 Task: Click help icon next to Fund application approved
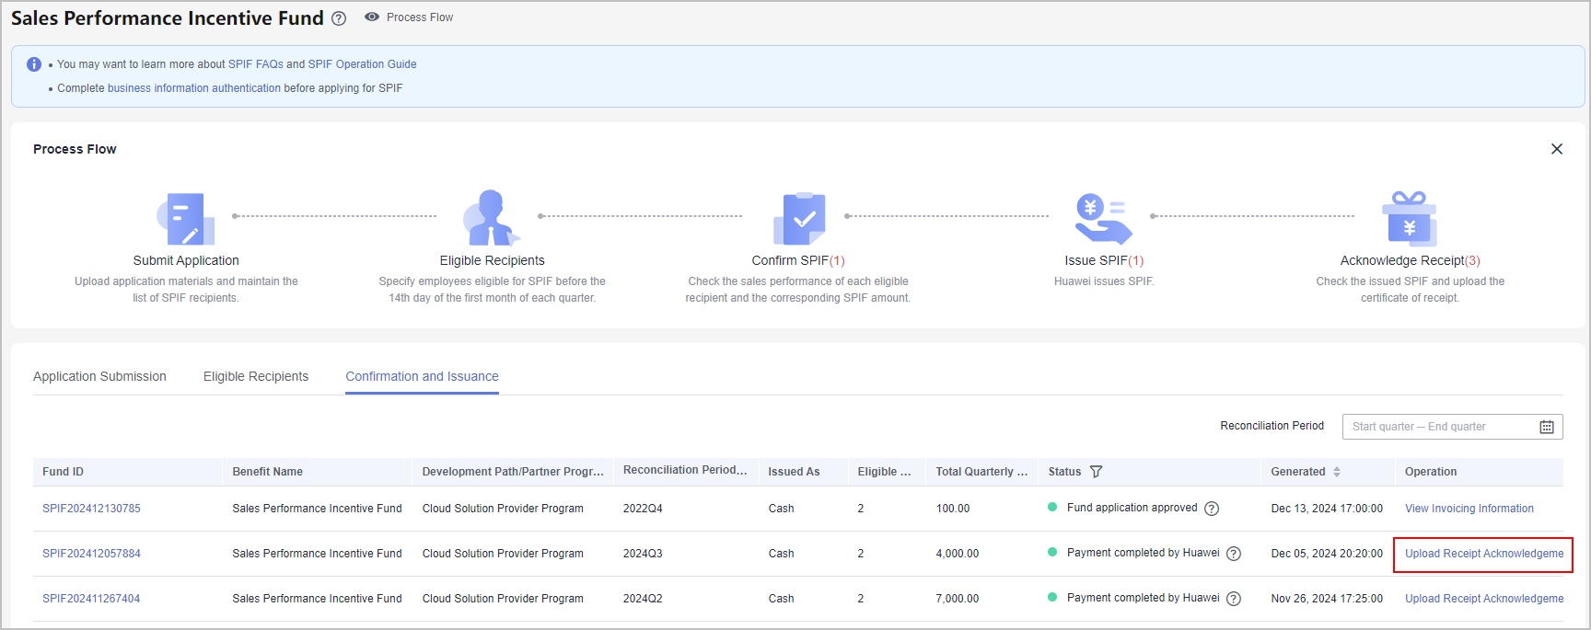(x=1212, y=509)
